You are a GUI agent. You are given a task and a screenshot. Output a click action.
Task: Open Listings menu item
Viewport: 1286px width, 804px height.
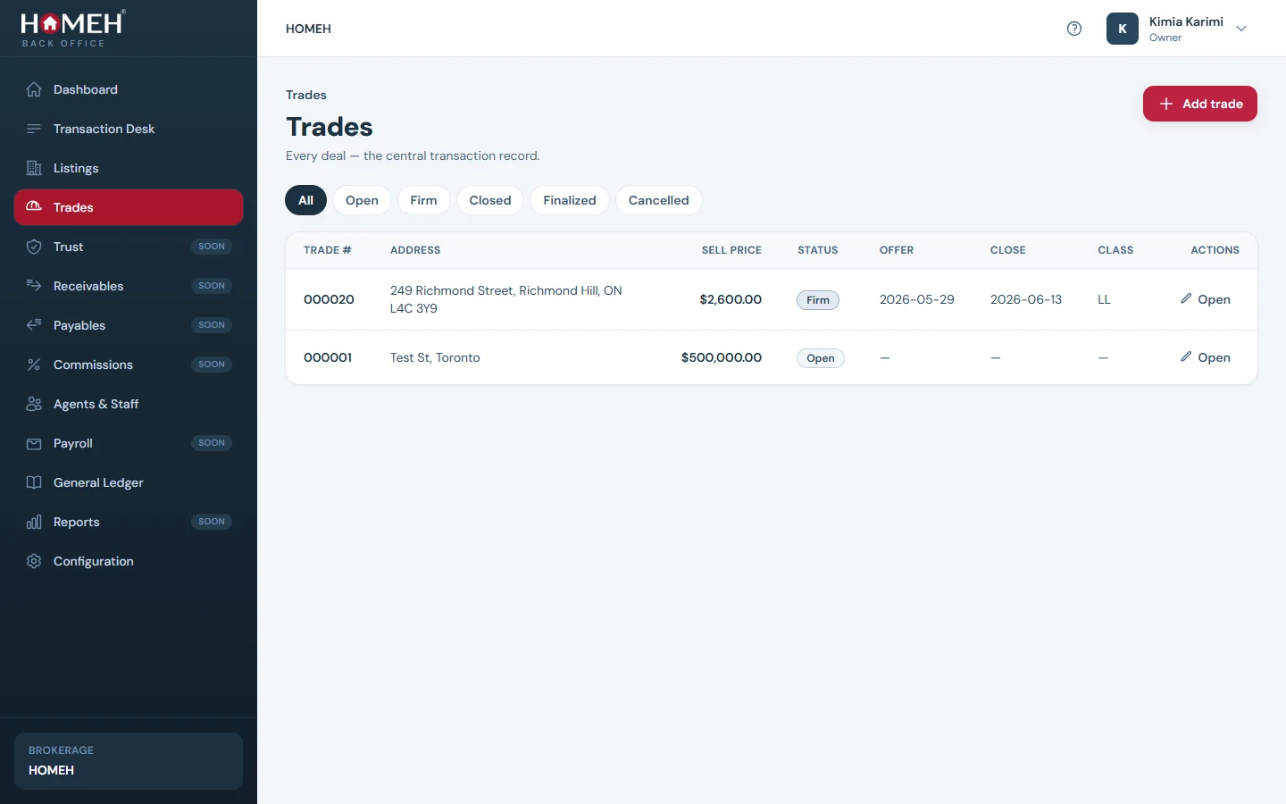pos(129,168)
